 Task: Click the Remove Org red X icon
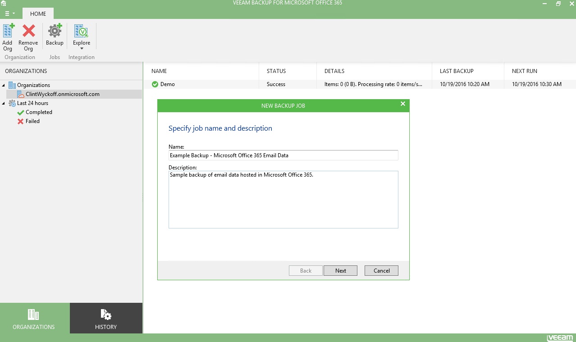point(28,32)
